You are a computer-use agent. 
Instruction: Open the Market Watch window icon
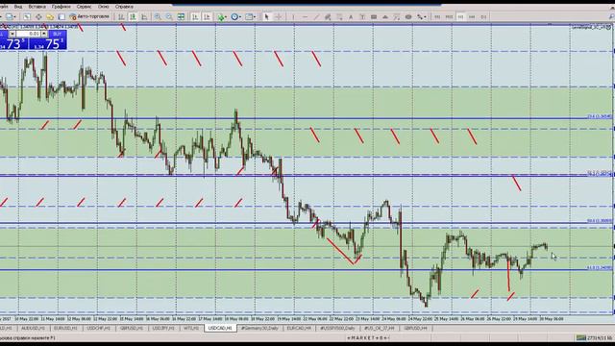(x=27, y=17)
